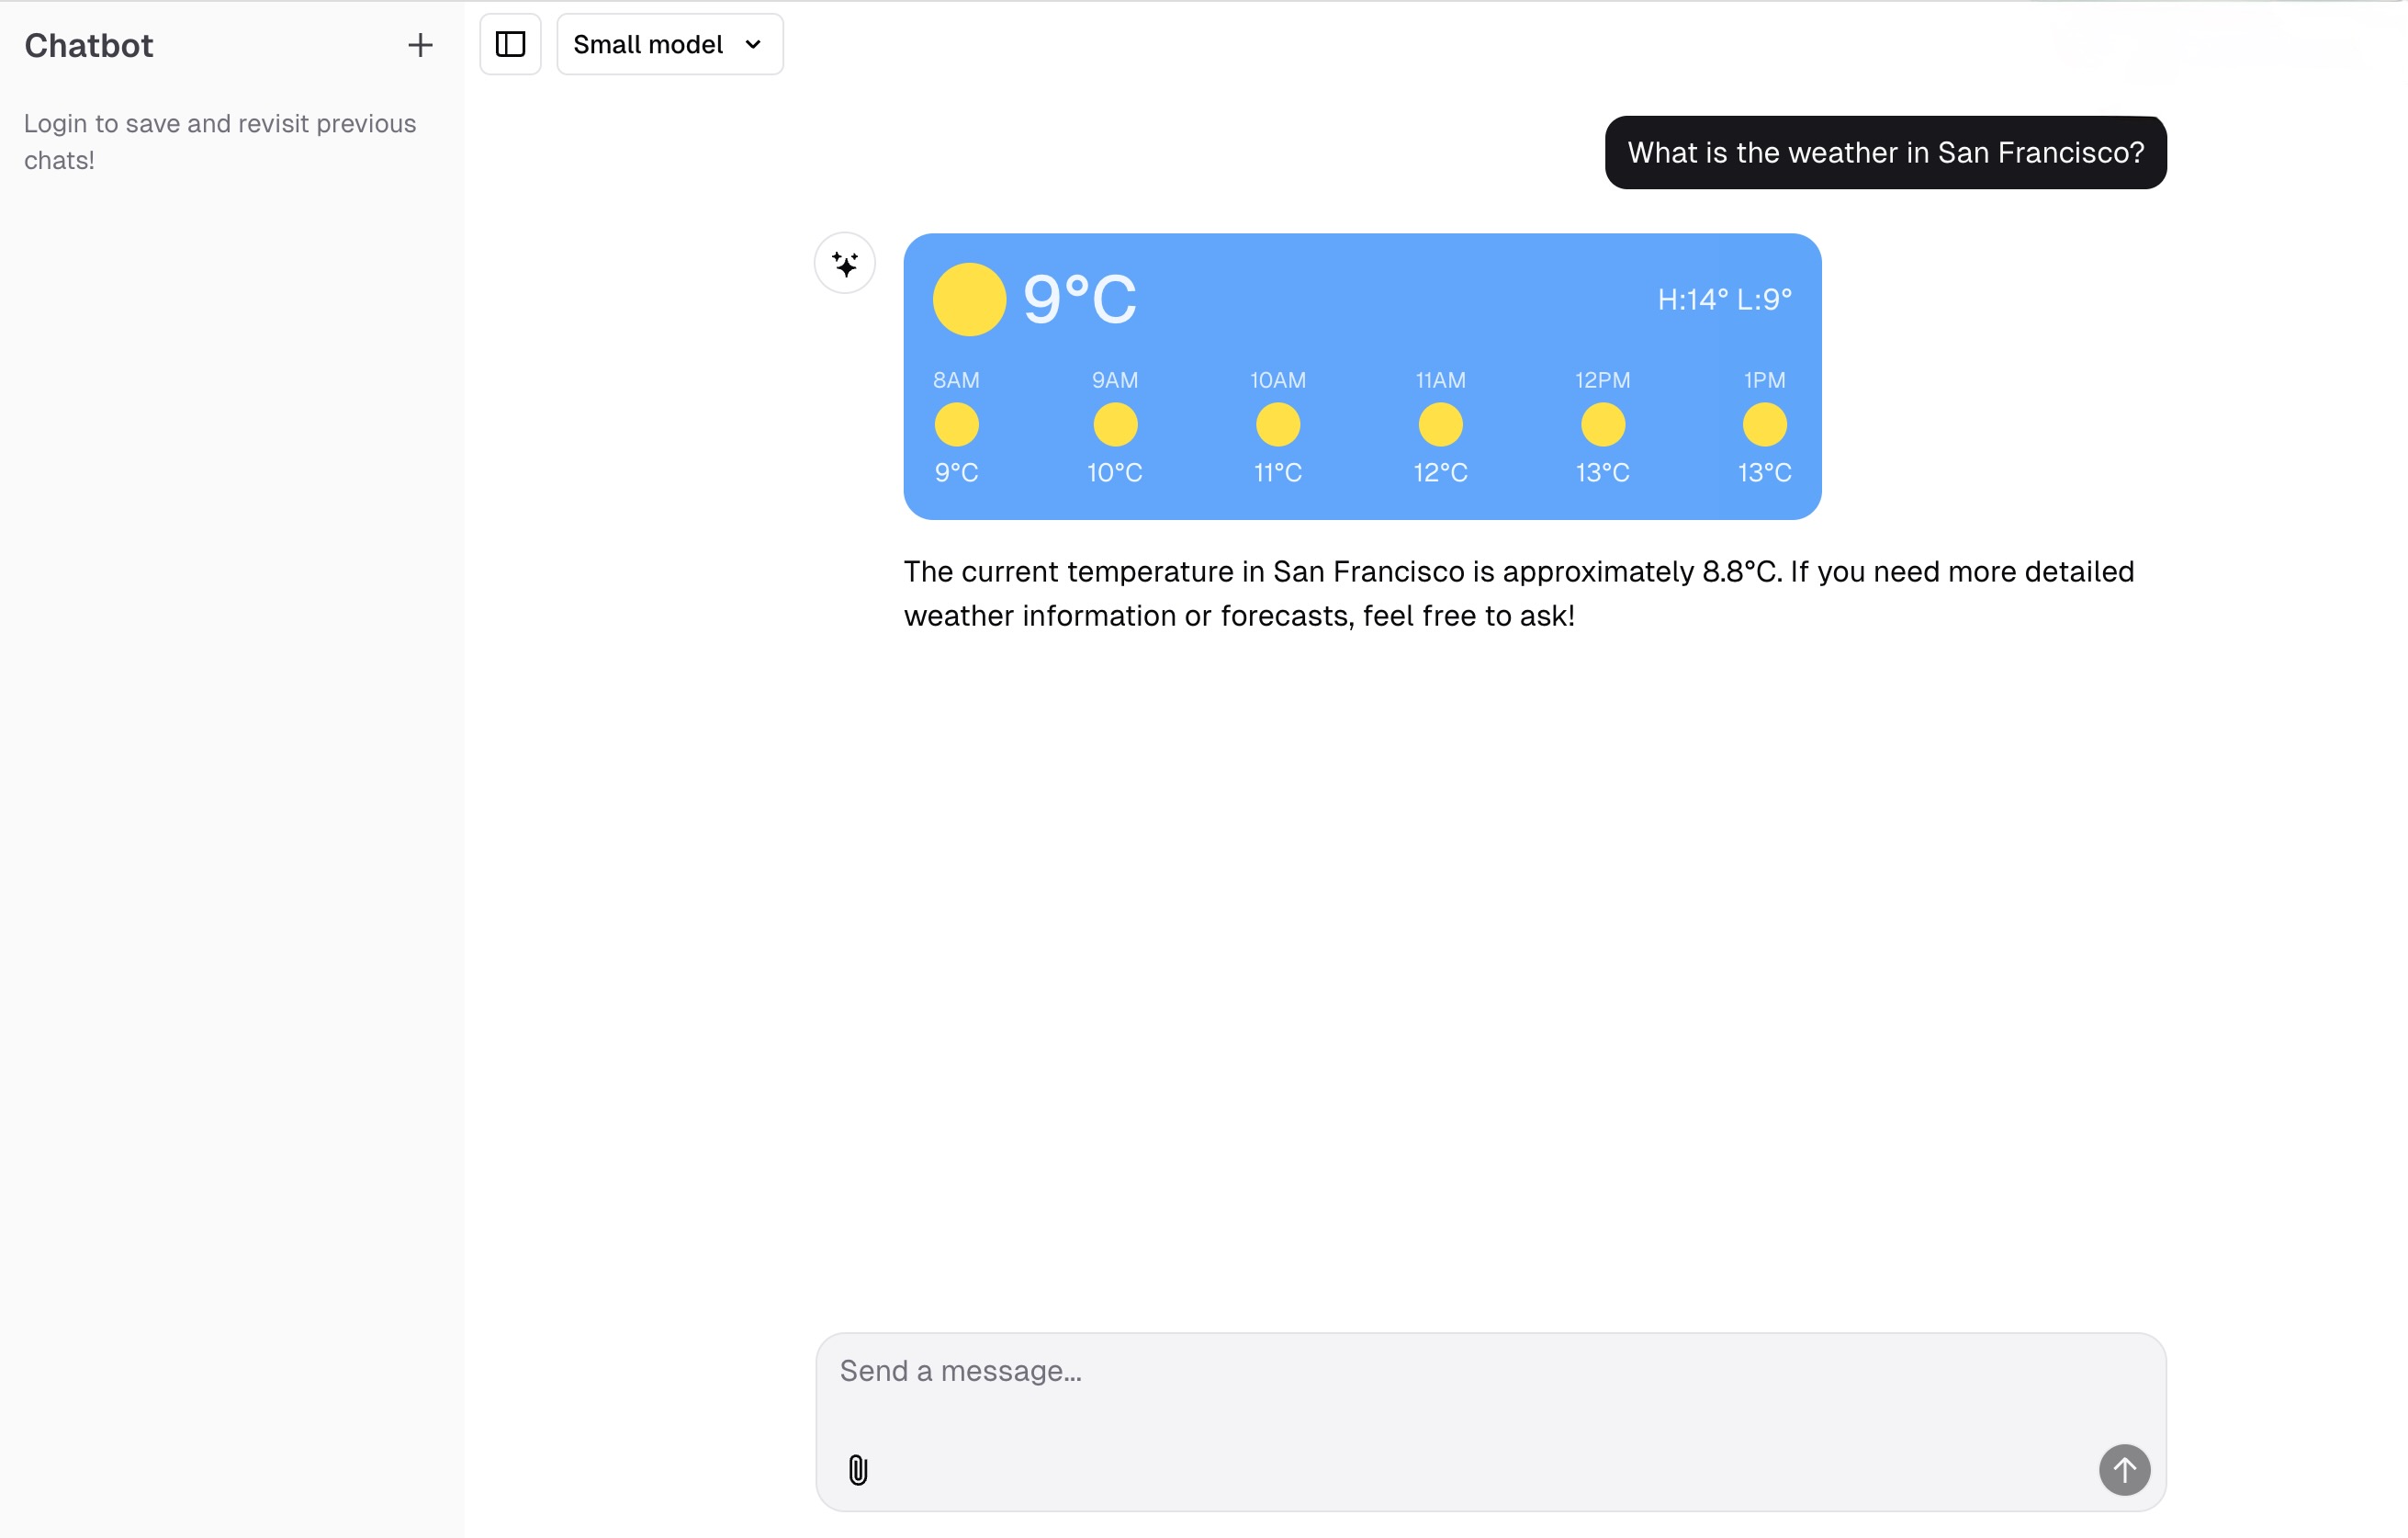Click the 9°C current temperature text
The width and height of the screenshot is (2408, 1538).
click(1080, 297)
